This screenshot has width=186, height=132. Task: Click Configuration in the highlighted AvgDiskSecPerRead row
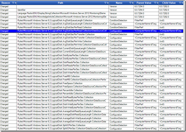[116, 31]
